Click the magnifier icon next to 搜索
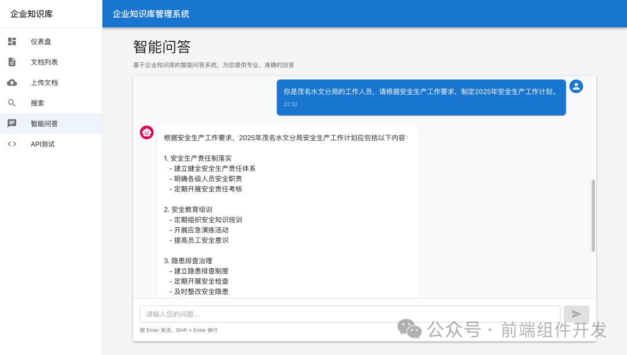 (12, 102)
